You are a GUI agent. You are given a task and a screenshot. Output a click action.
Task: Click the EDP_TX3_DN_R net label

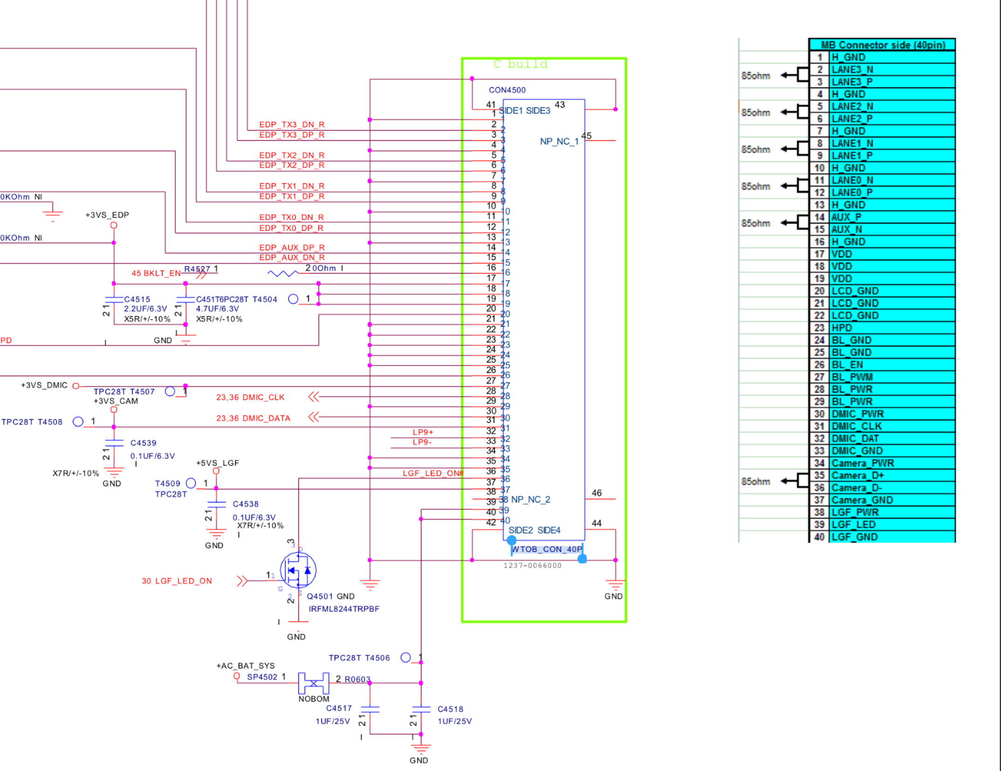click(x=292, y=124)
